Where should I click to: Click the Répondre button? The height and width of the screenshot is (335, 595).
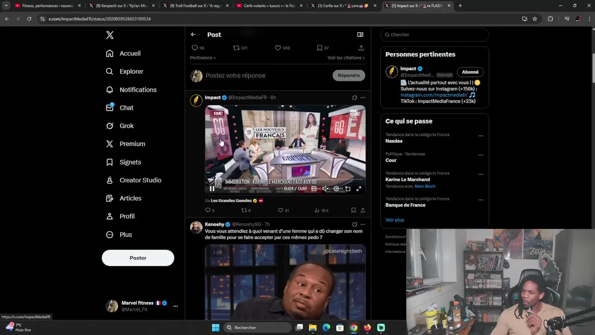click(x=349, y=75)
